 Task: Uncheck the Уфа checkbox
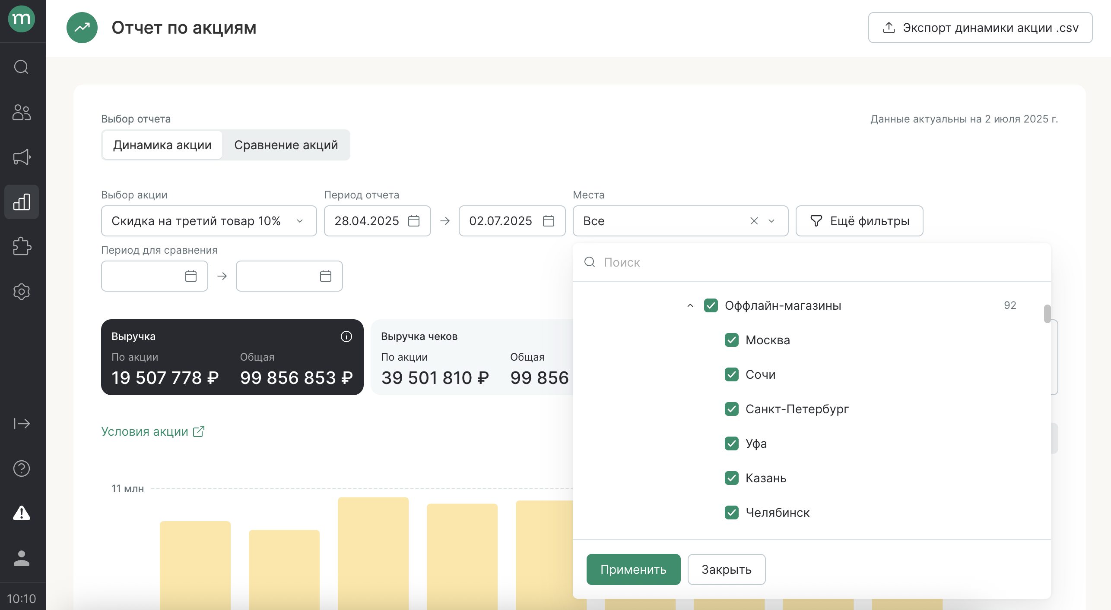(732, 443)
